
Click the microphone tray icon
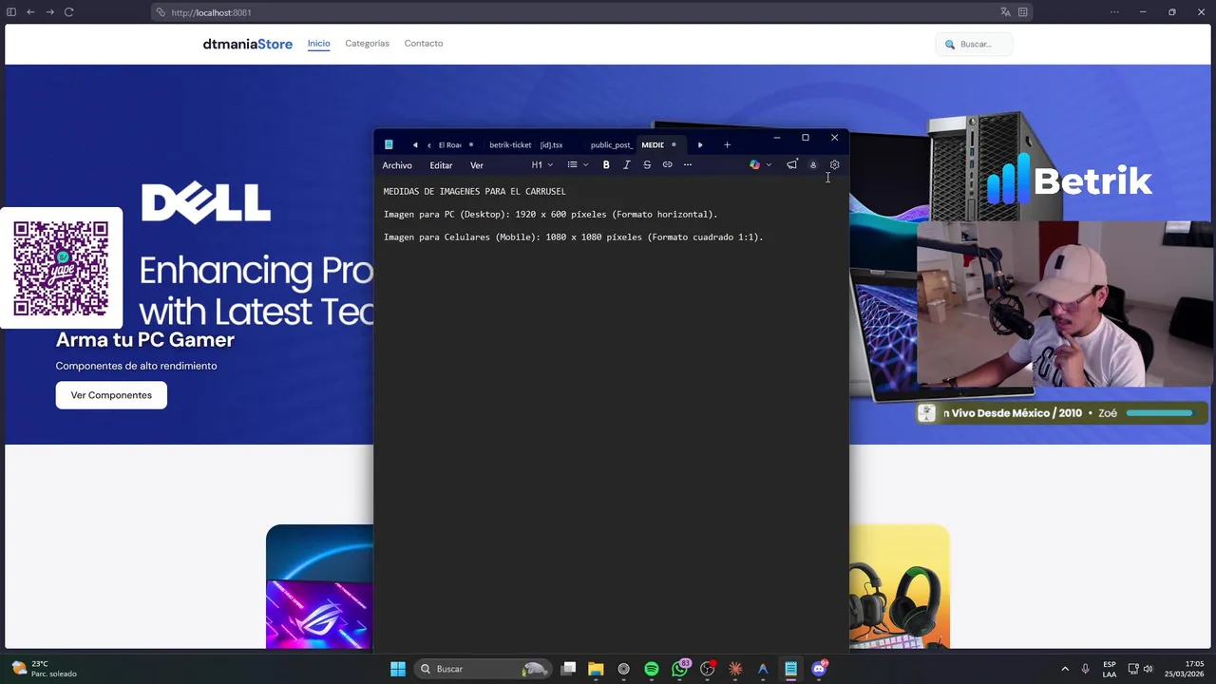(x=1086, y=669)
